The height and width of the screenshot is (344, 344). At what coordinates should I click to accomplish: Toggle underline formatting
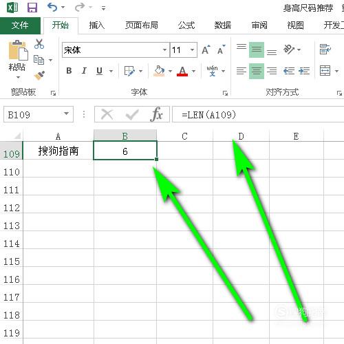click(99, 71)
